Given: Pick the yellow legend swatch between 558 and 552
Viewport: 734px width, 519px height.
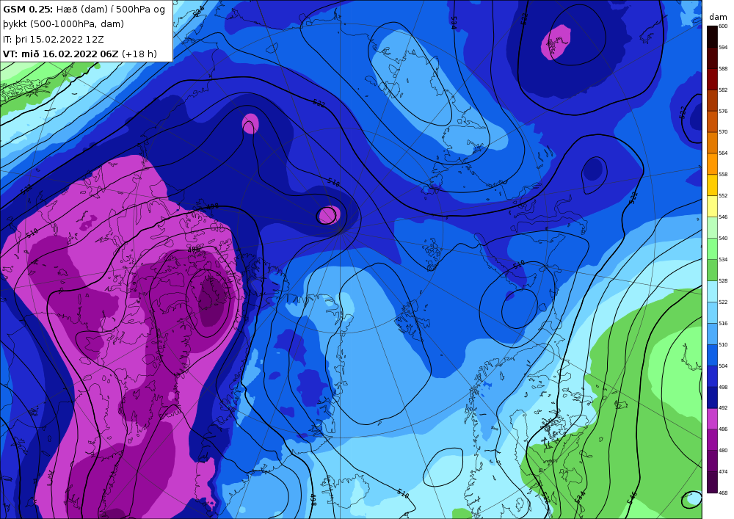Looking at the screenshot, I should point(712,185).
